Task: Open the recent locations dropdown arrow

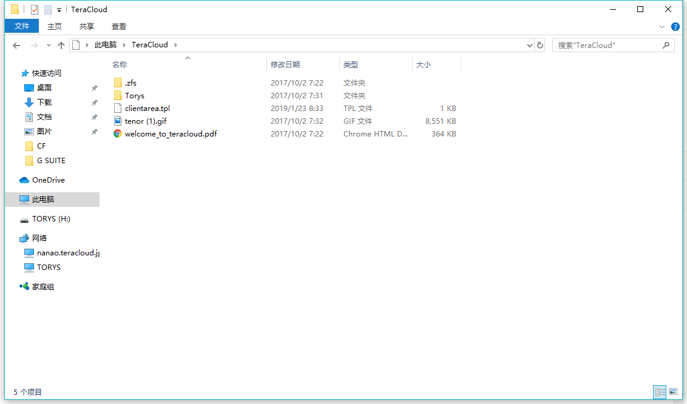Action: pyautogui.click(x=49, y=45)
